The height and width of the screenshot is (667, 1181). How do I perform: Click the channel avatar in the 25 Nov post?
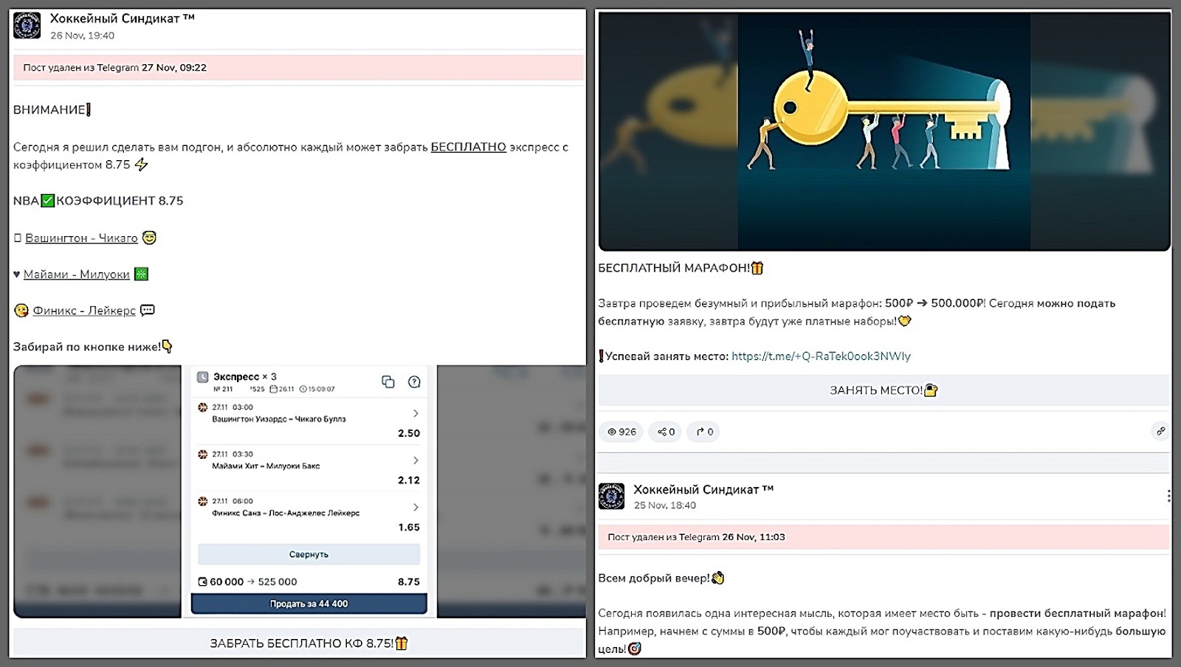(x=611, y=497)
